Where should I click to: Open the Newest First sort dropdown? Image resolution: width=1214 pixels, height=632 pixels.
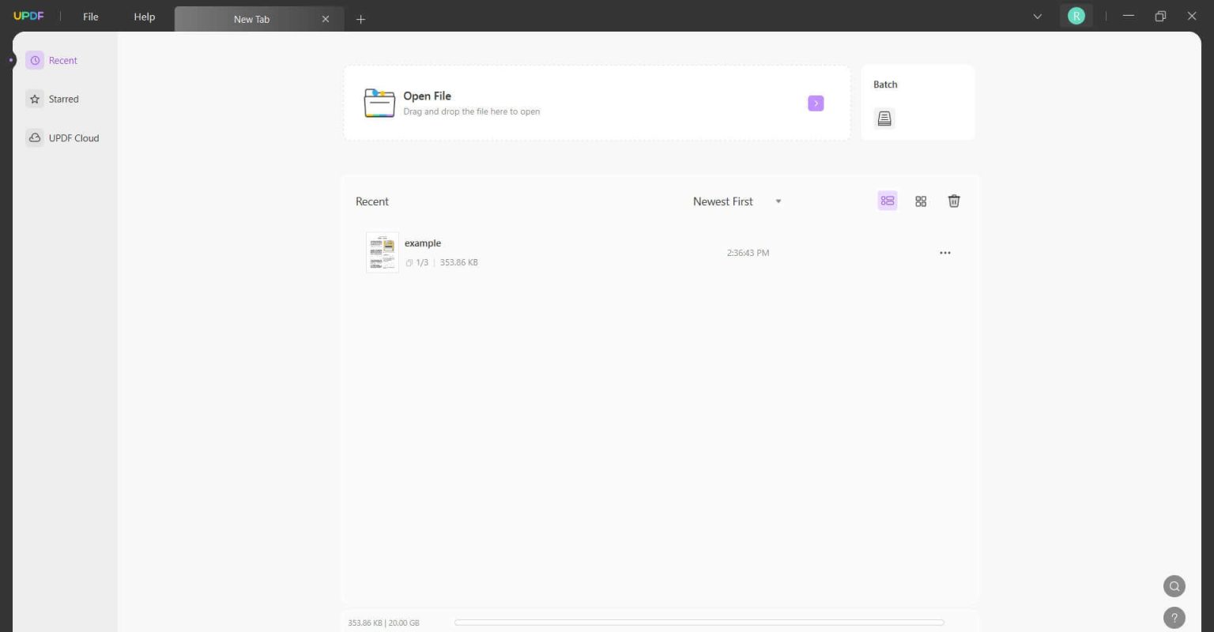737,201
